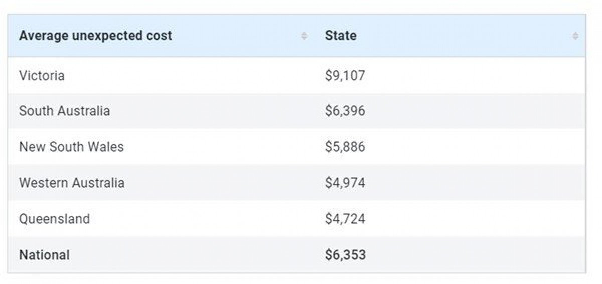The image size is (602, 284).
Task: Select the Western Australia cell
Action: click(x=71, y=183)
